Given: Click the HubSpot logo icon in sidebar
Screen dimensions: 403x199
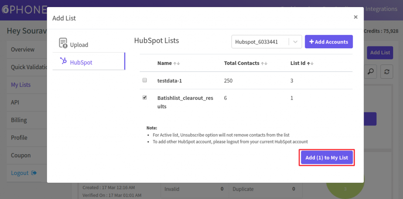Looking at the screenshot, I should [63, 61].
